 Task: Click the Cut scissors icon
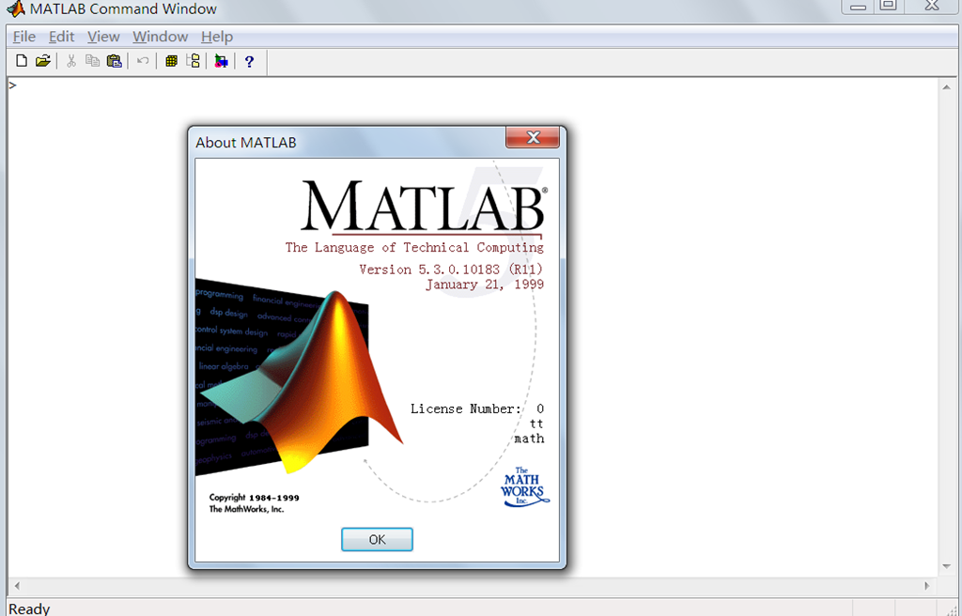(x=71, y=61)
